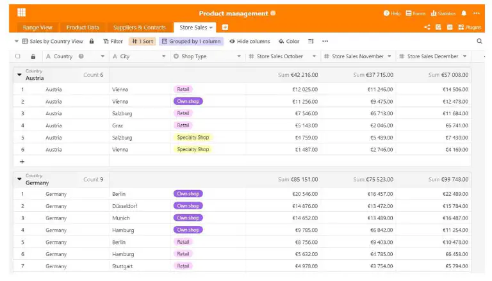The width and height of the screenshot is (492, 281).
Task: Click the Own shop tag in Austria row 2
Action: pos(188,101)
